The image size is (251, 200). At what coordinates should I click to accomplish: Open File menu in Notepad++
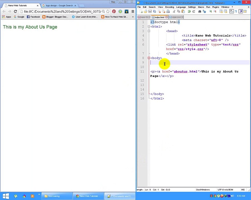(x=139, y=7)
